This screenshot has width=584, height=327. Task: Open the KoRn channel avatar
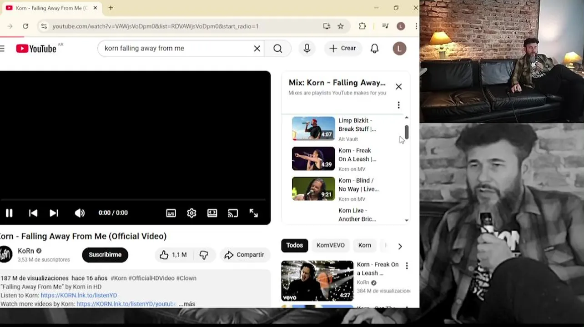click(5, 255)
